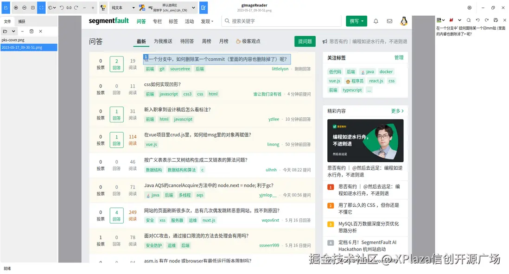Clear the source list with X icon
This screenshot has width=509, height=274.
pyautogui.click(x=41, y=32)
